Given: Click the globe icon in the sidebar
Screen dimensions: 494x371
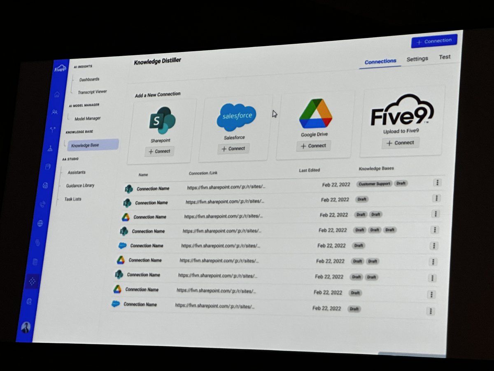Looking at the screenshot, I should point(40,223).
